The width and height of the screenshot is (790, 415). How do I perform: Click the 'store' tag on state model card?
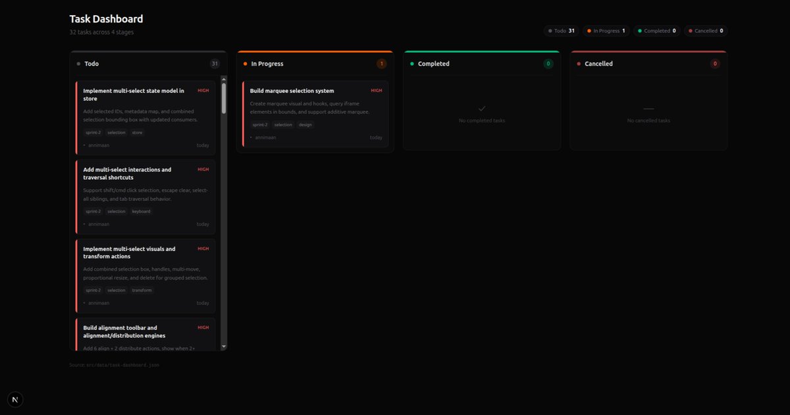[x=137, y=132]
